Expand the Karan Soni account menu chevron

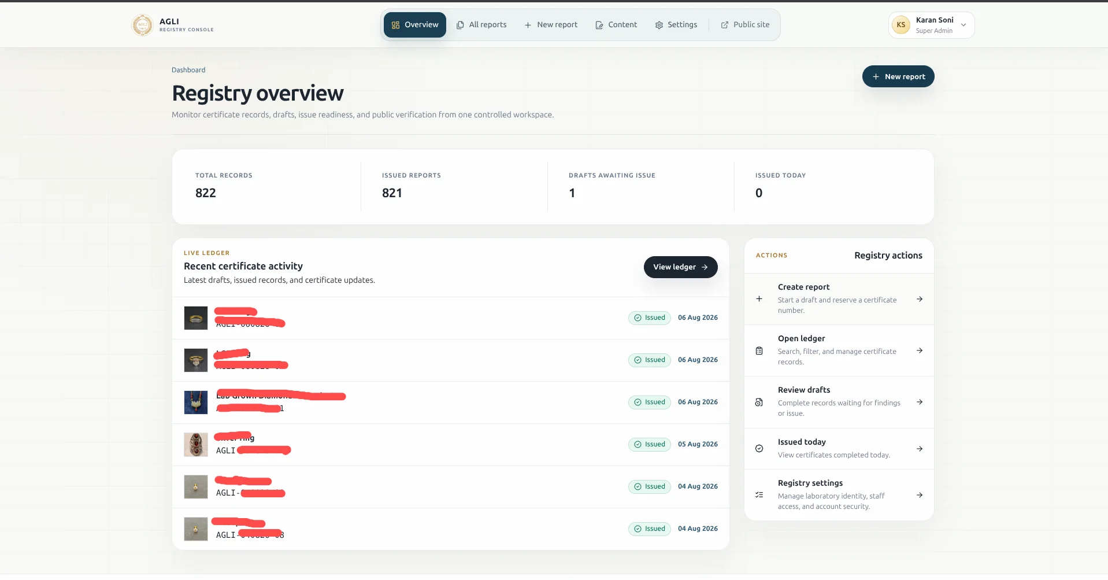964,25
